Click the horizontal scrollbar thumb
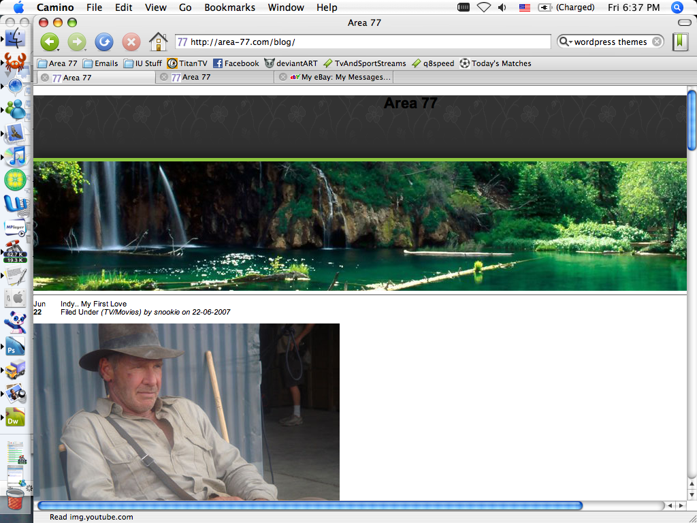The image size is (697, 523). coord(310,505)
